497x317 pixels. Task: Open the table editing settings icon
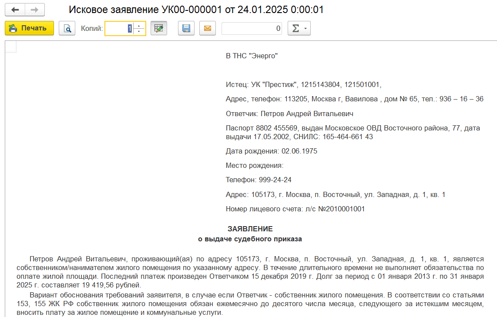(159, 28)
